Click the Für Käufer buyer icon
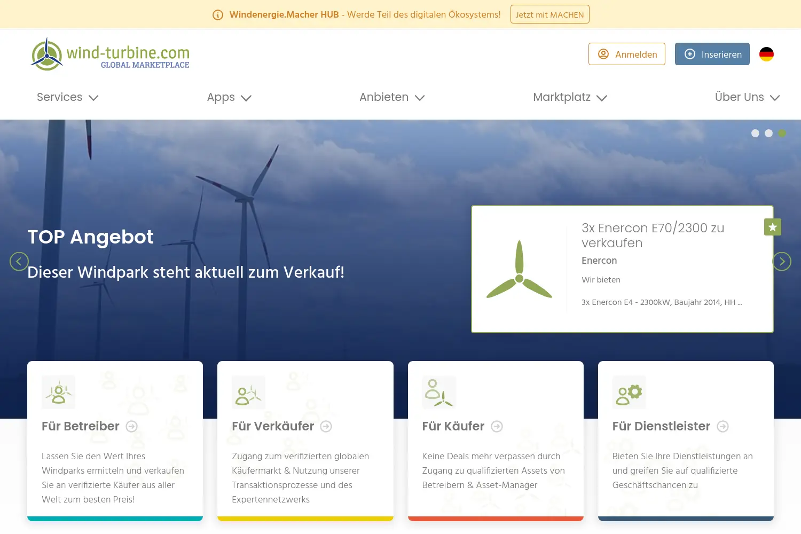The width and height of the screenshot is (801, 534). [x=439, y=392]
